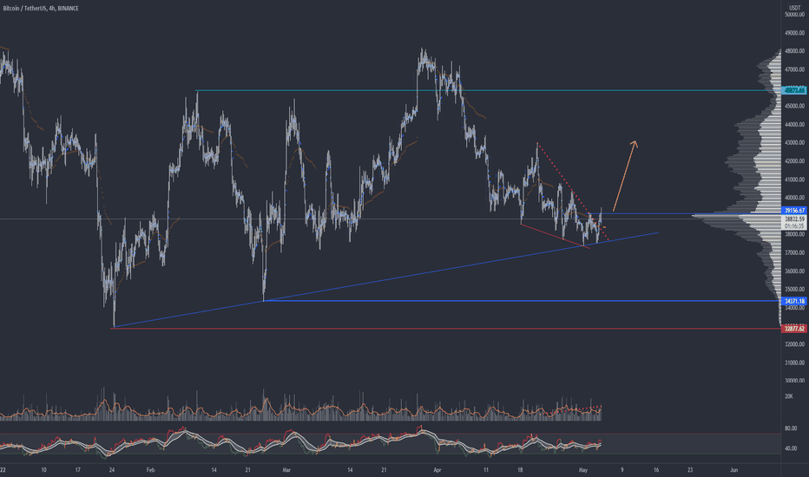This screenshot has height=477, width=809.
Task: Click the Apr label on time axis
Action: [x=437, y=470]
